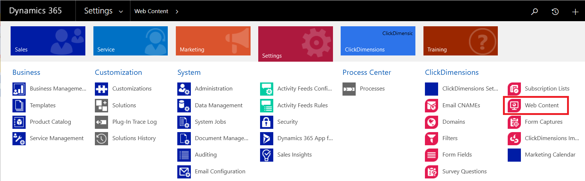
Task: Open the Solutions History link
Action: pyautogui.click(x=134, y=138)
